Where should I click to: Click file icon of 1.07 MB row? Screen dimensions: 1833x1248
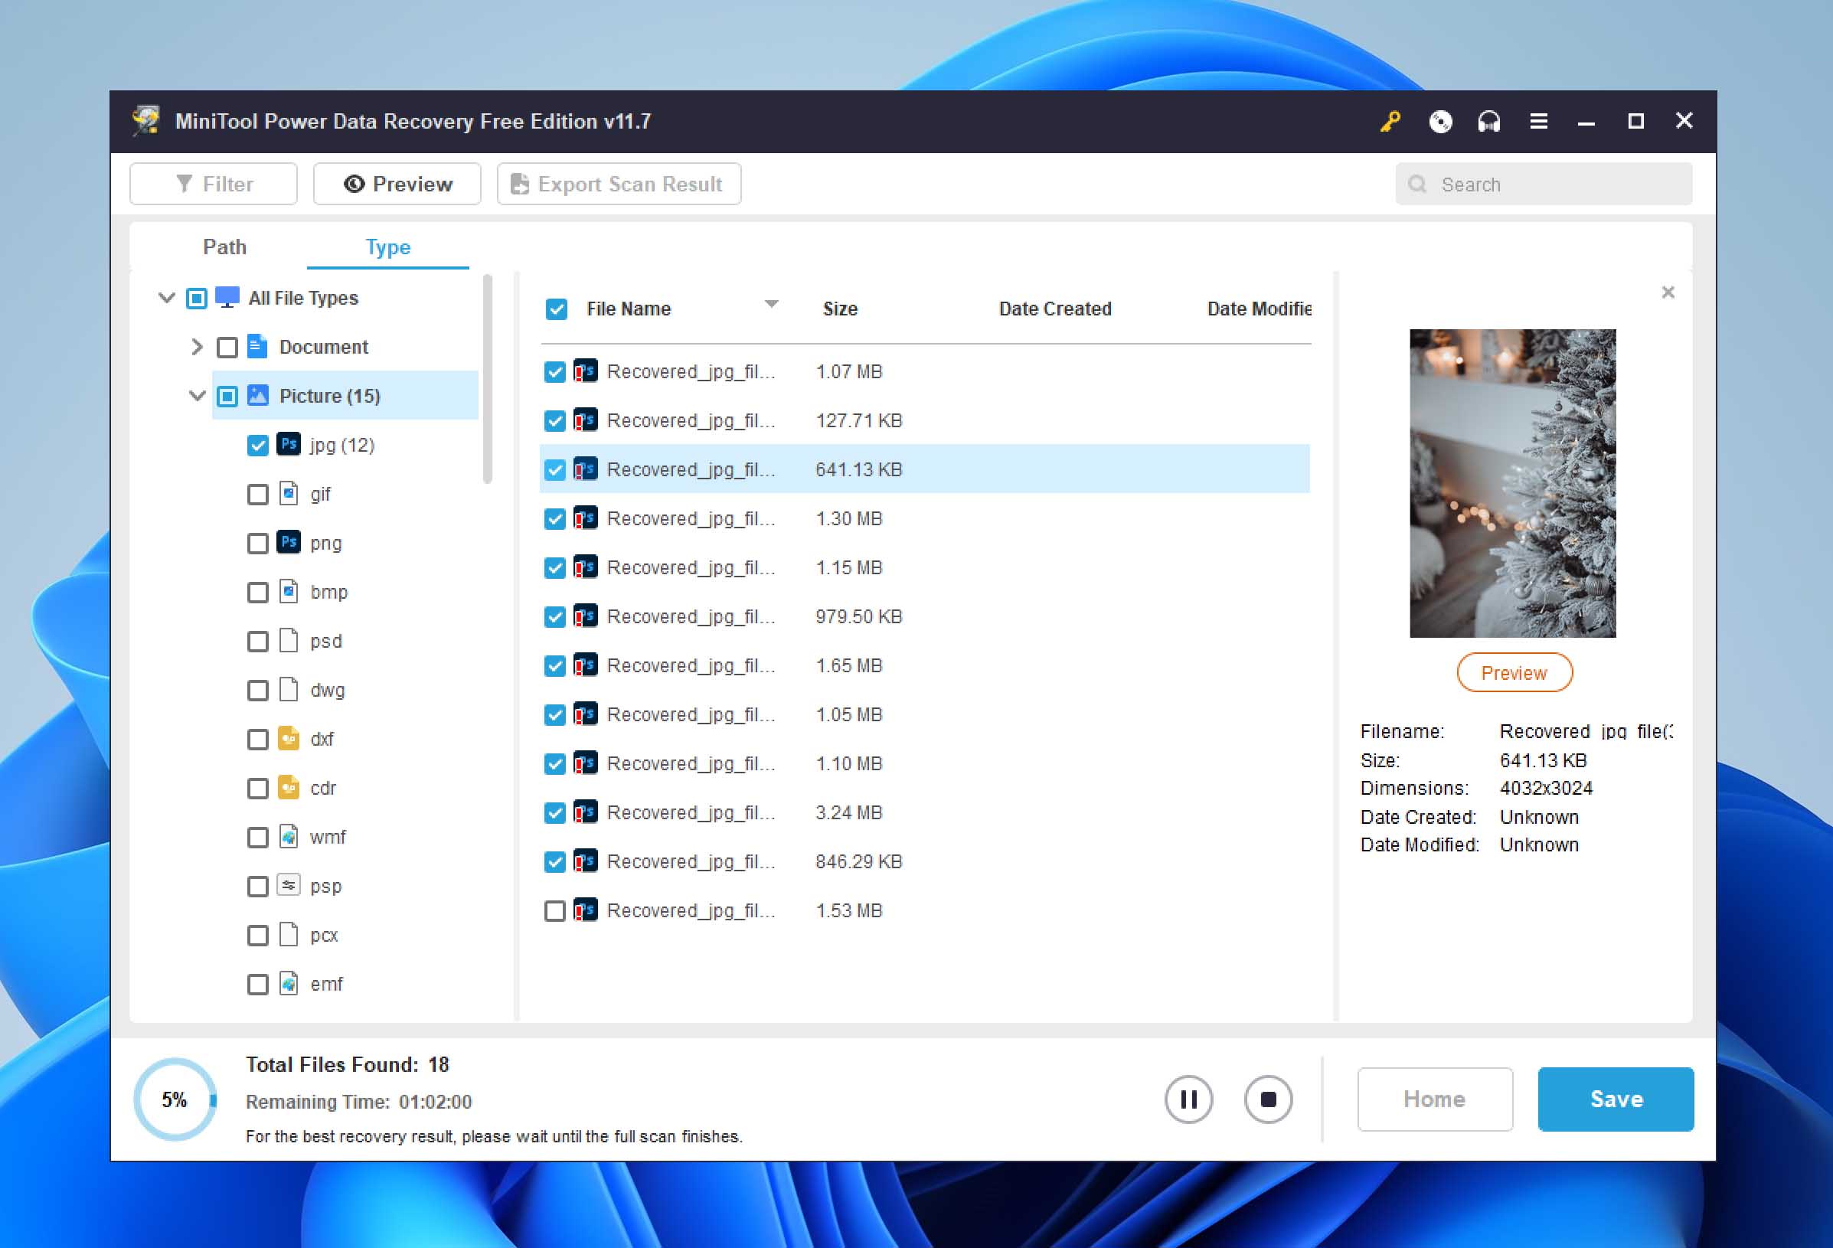tap(585, 371)
